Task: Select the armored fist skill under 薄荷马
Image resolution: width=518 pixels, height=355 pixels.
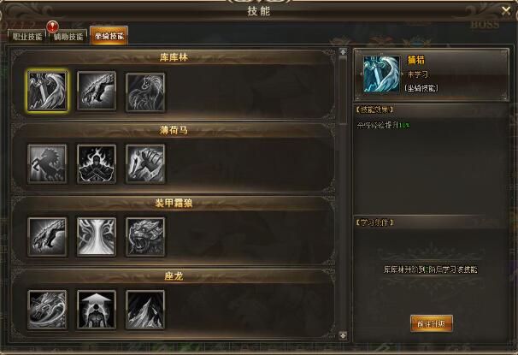Action: pos(145,163)
